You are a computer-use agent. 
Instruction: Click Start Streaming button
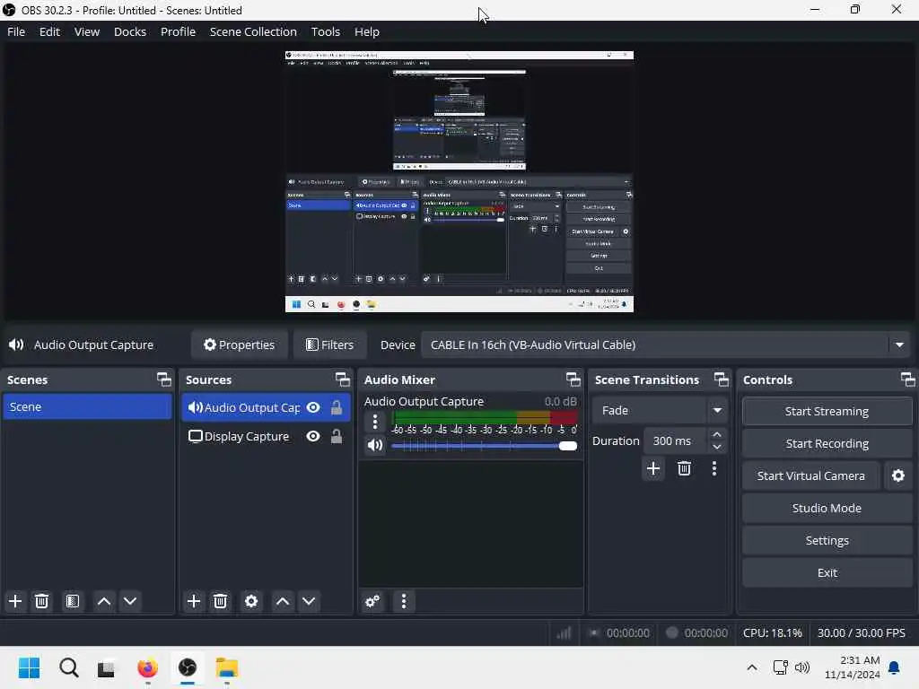[x=827, y=411]
